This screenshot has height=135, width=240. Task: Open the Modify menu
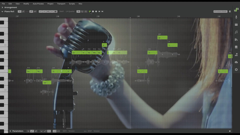tap(26, 4)
